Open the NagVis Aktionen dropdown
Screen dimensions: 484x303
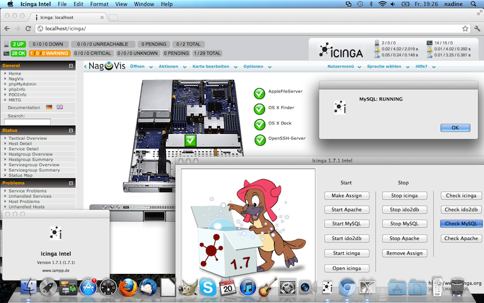click(172, 67)
